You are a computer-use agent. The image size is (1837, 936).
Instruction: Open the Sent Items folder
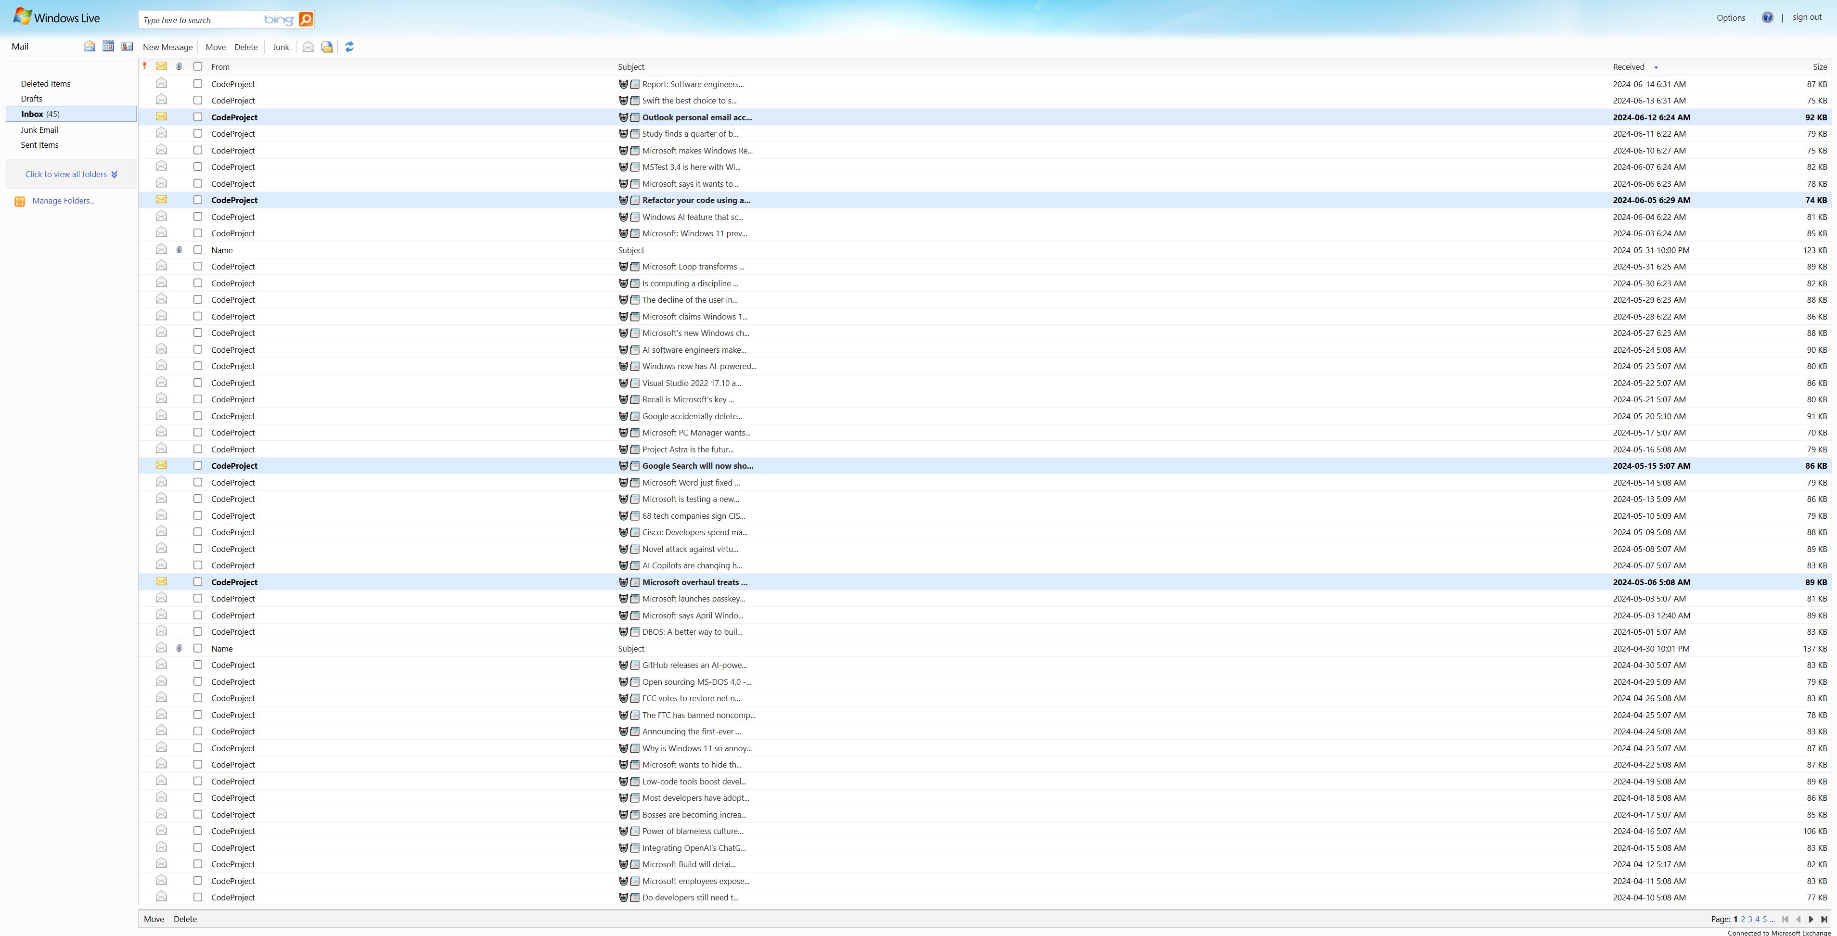coord(39,145)
